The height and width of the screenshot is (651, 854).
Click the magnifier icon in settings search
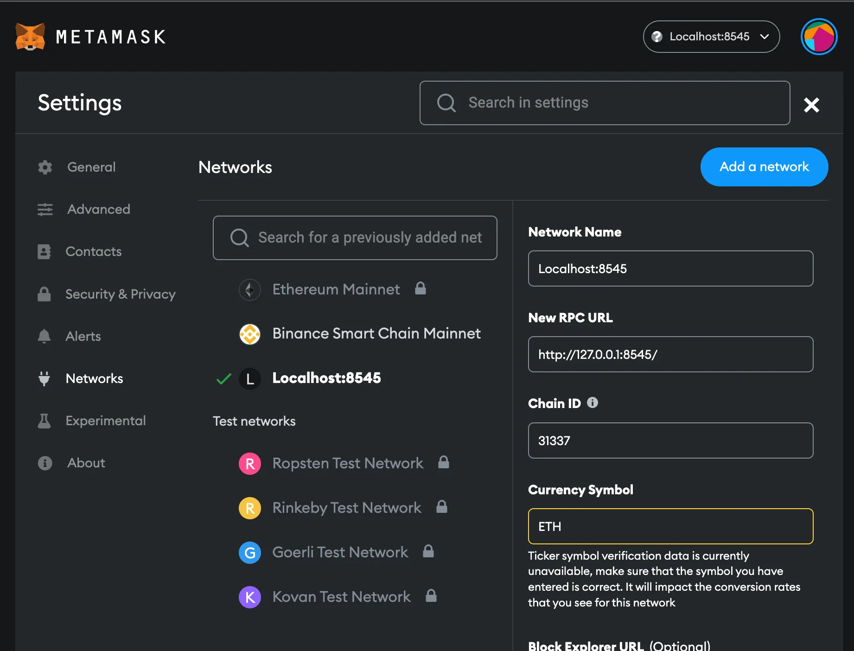click(446, 103)
